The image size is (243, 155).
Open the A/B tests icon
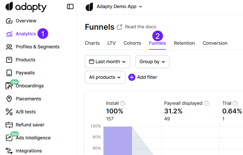9,112
